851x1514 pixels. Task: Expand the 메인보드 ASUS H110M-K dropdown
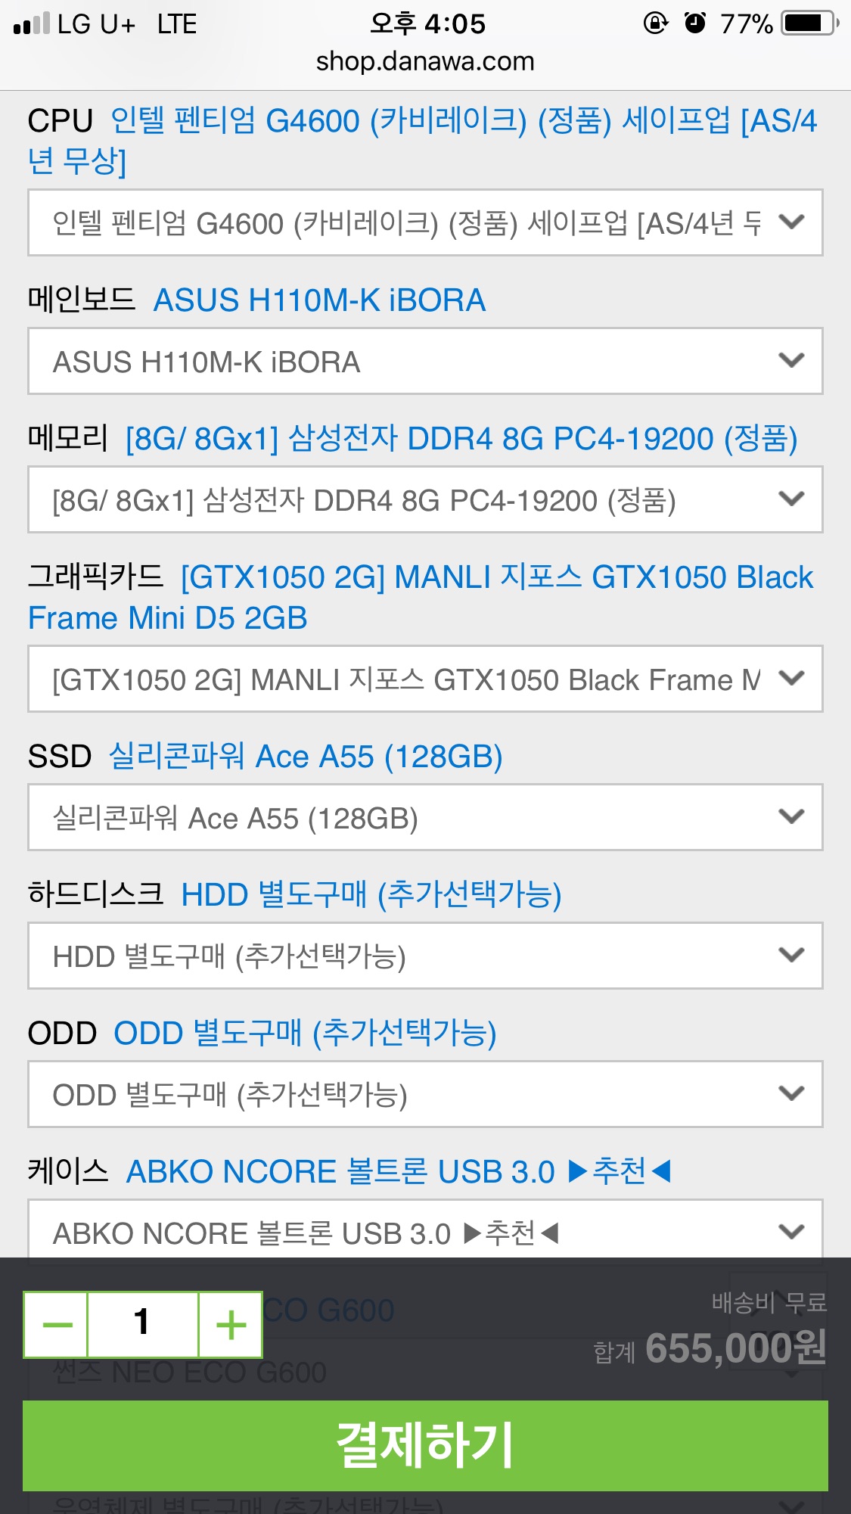(x=425, y=361)
